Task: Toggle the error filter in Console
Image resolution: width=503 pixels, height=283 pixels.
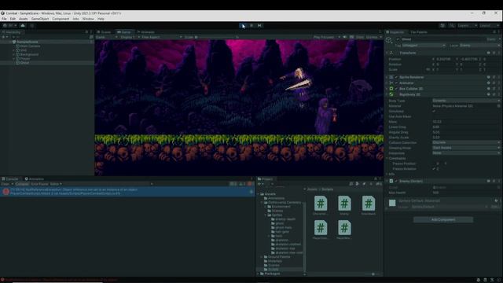Action: pos(251,184)
